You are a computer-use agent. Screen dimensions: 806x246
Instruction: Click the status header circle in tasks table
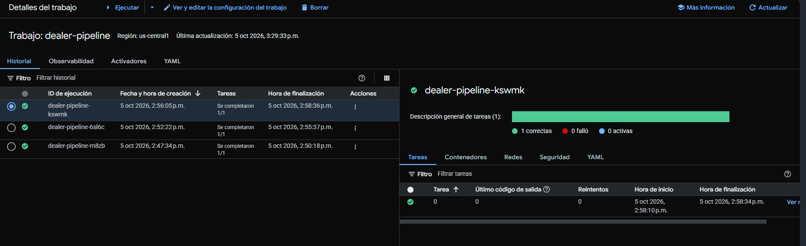tap(410, 190)
